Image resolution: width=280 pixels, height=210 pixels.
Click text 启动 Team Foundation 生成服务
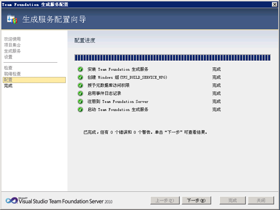[x=118, y=110]
